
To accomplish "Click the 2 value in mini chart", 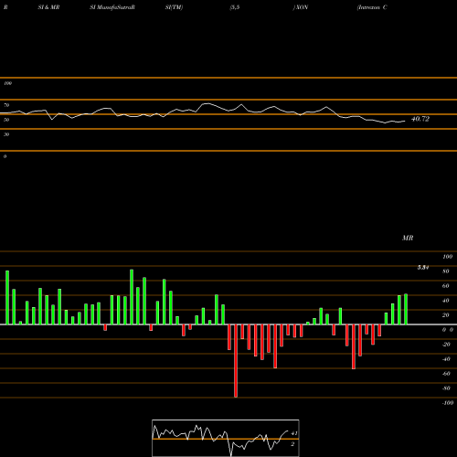I will point(292,444).
